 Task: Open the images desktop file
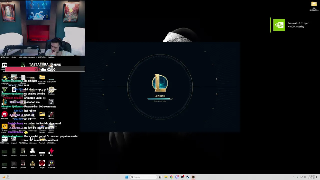(42, 164)
